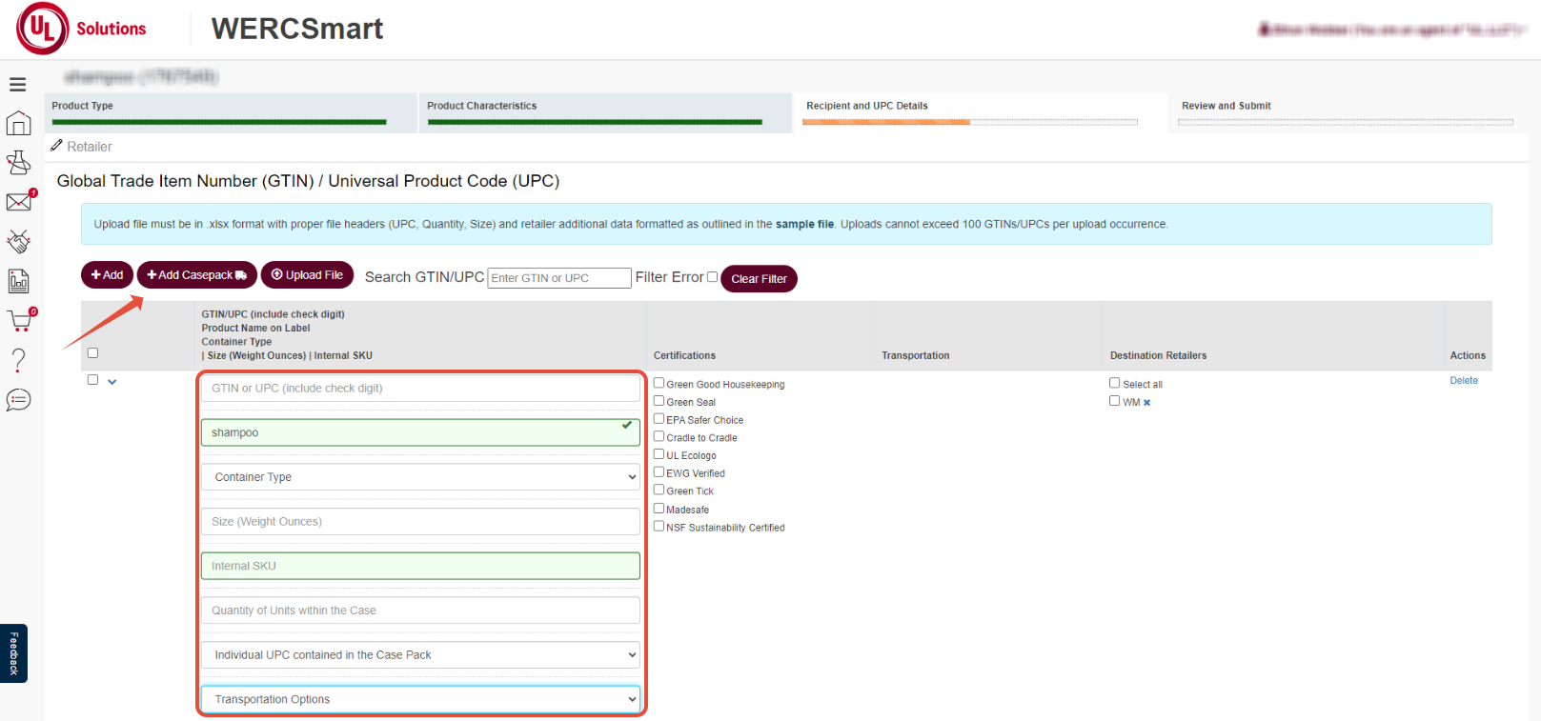Viewport: 1541px width, 721px height.
Task: Click the Size (Weight Ounces) field
Action: coord(420,522)
